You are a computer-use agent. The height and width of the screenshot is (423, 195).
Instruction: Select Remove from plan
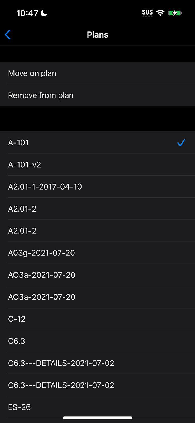tap(41, 95)
